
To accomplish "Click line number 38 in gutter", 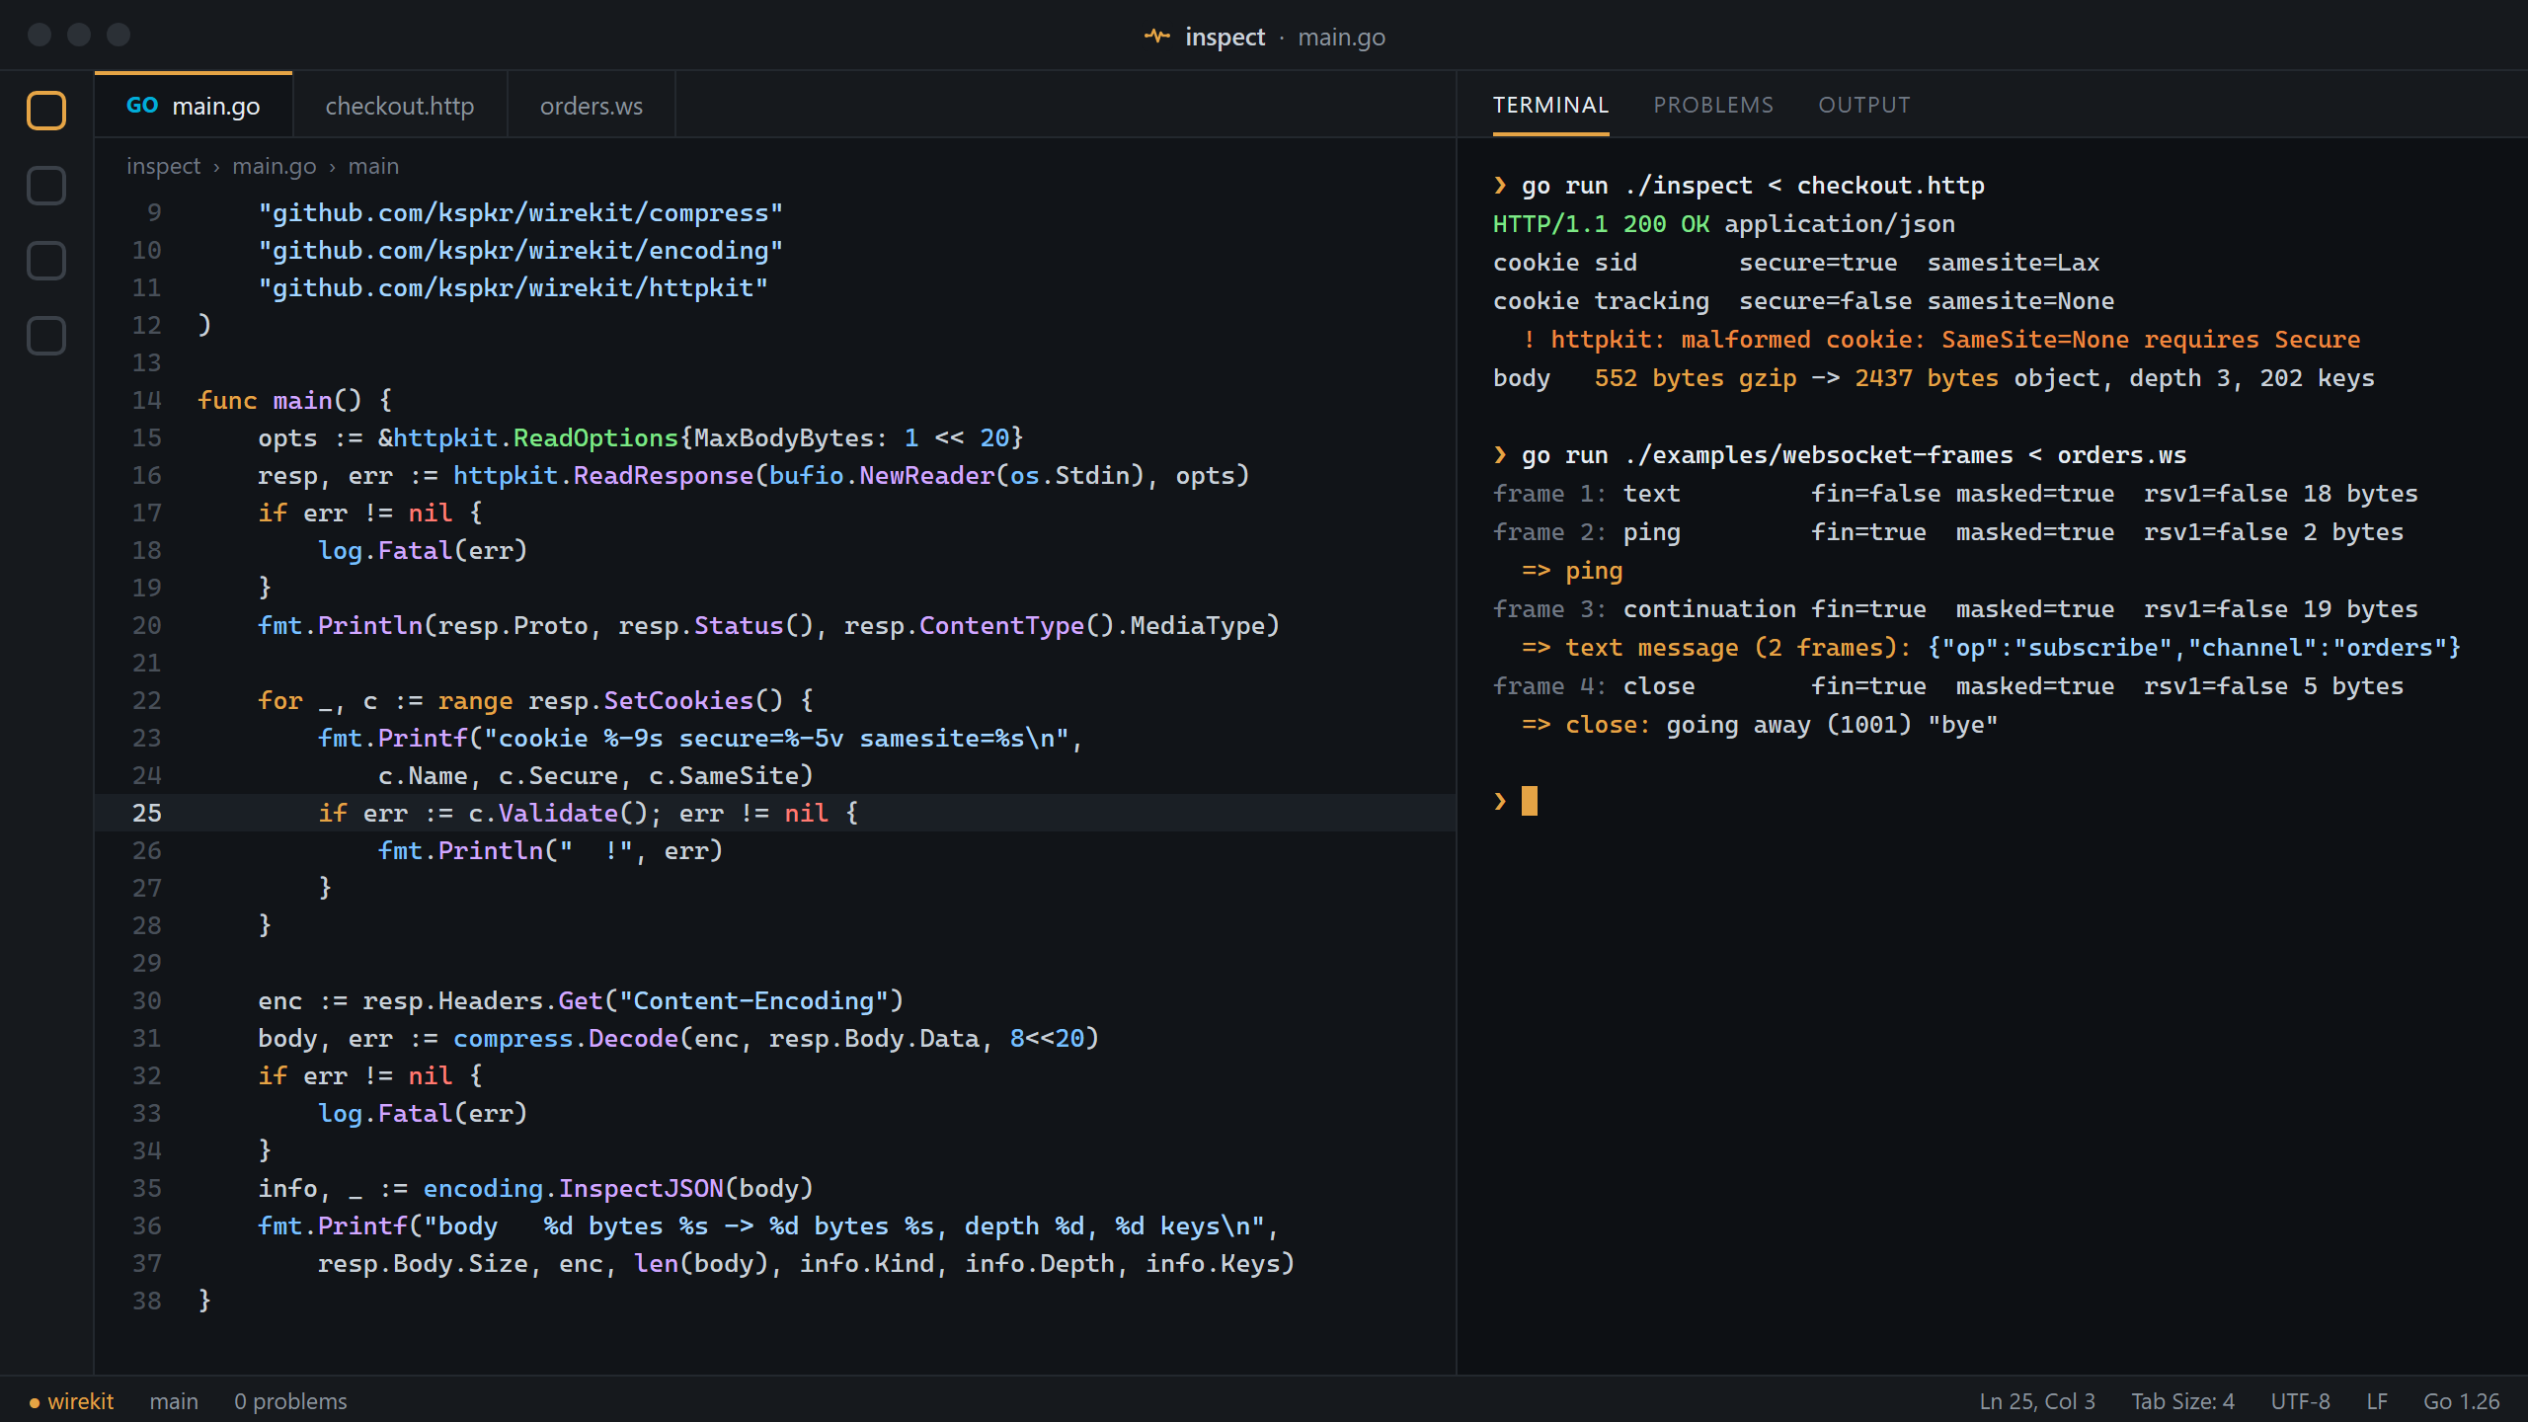I will [x=147, y=1301].
